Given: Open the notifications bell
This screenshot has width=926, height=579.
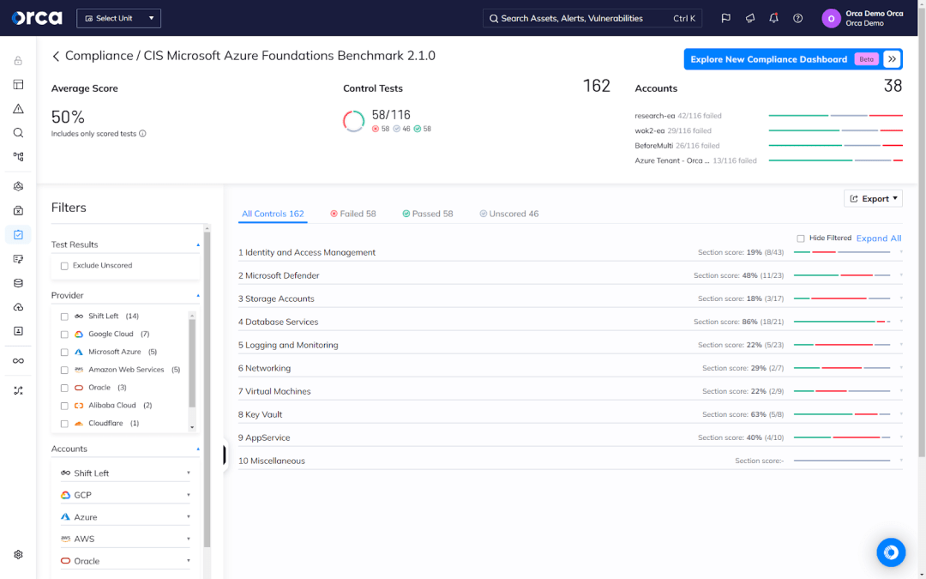Looking at the screenshot, I should [x=773, y=18].
